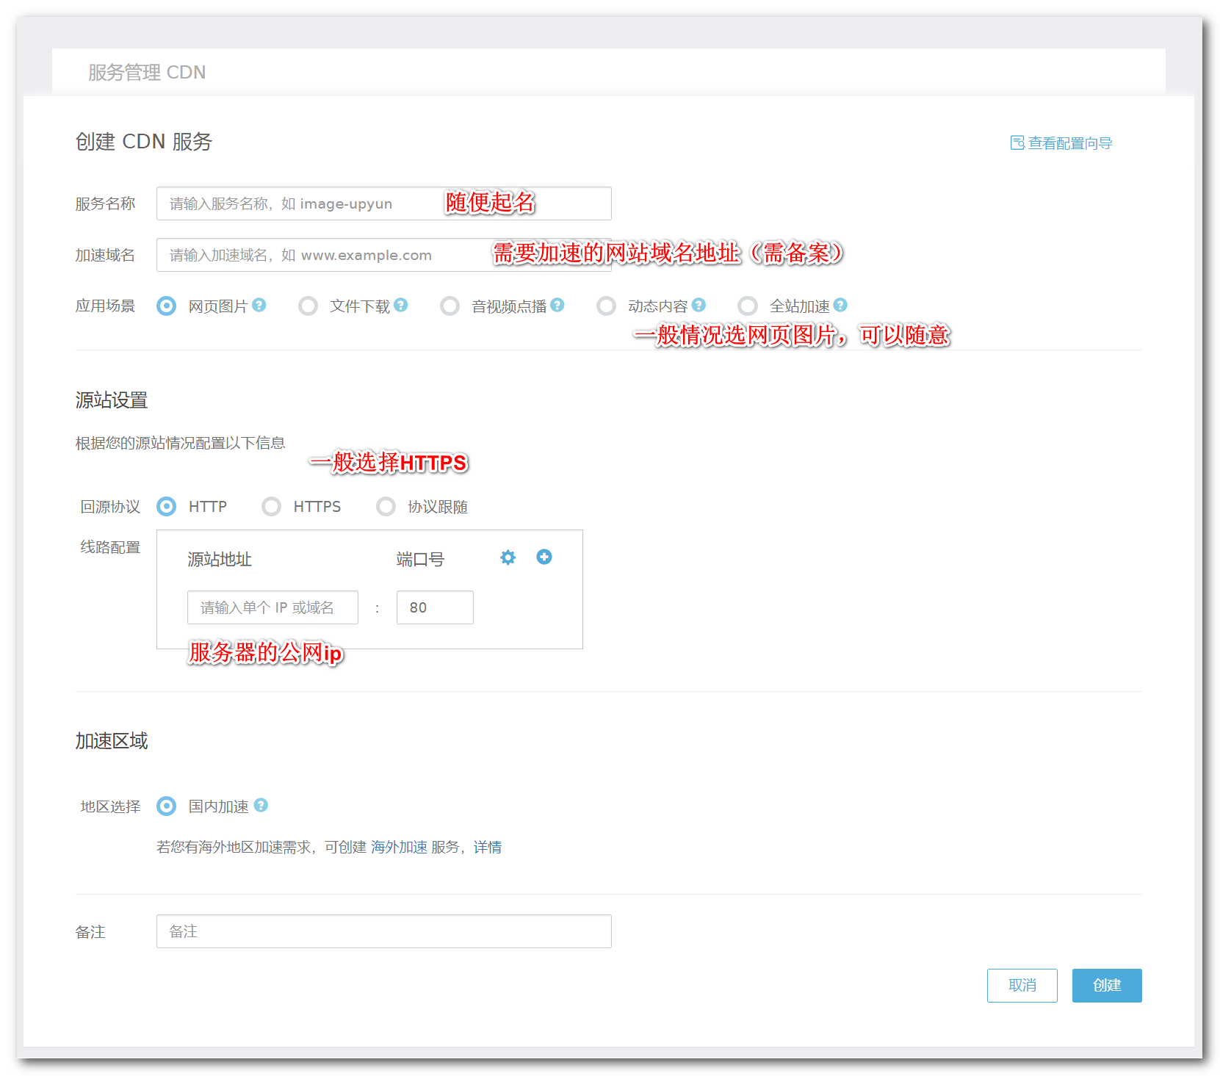Click help icon next to 国内加速

pyautogui.click(x=261, y=806)
